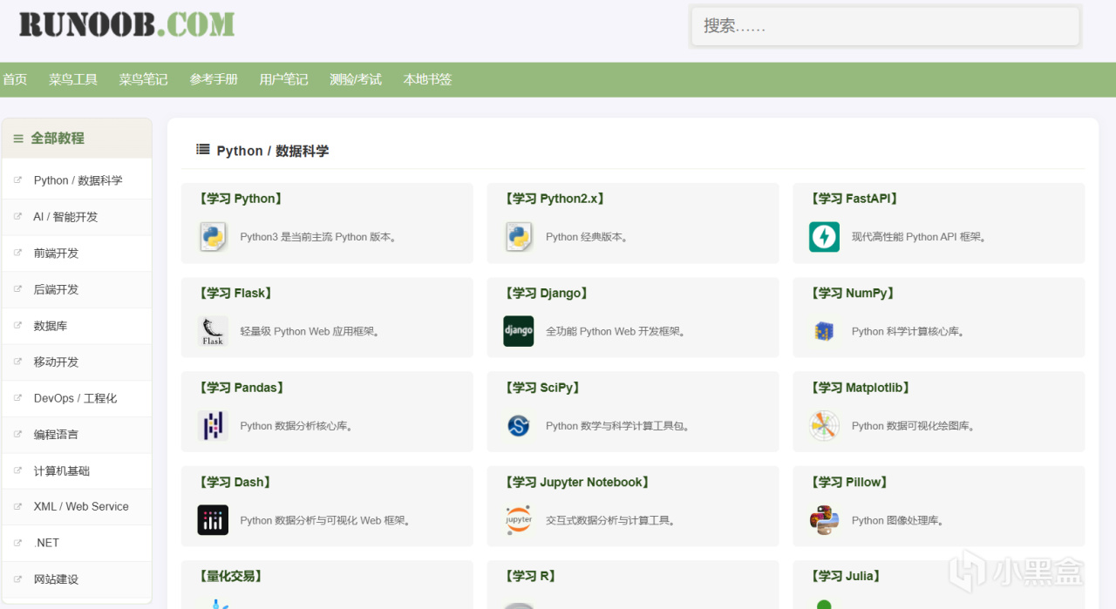Click the Python2.x card's Python logo icon

click(x=519, y=237)
